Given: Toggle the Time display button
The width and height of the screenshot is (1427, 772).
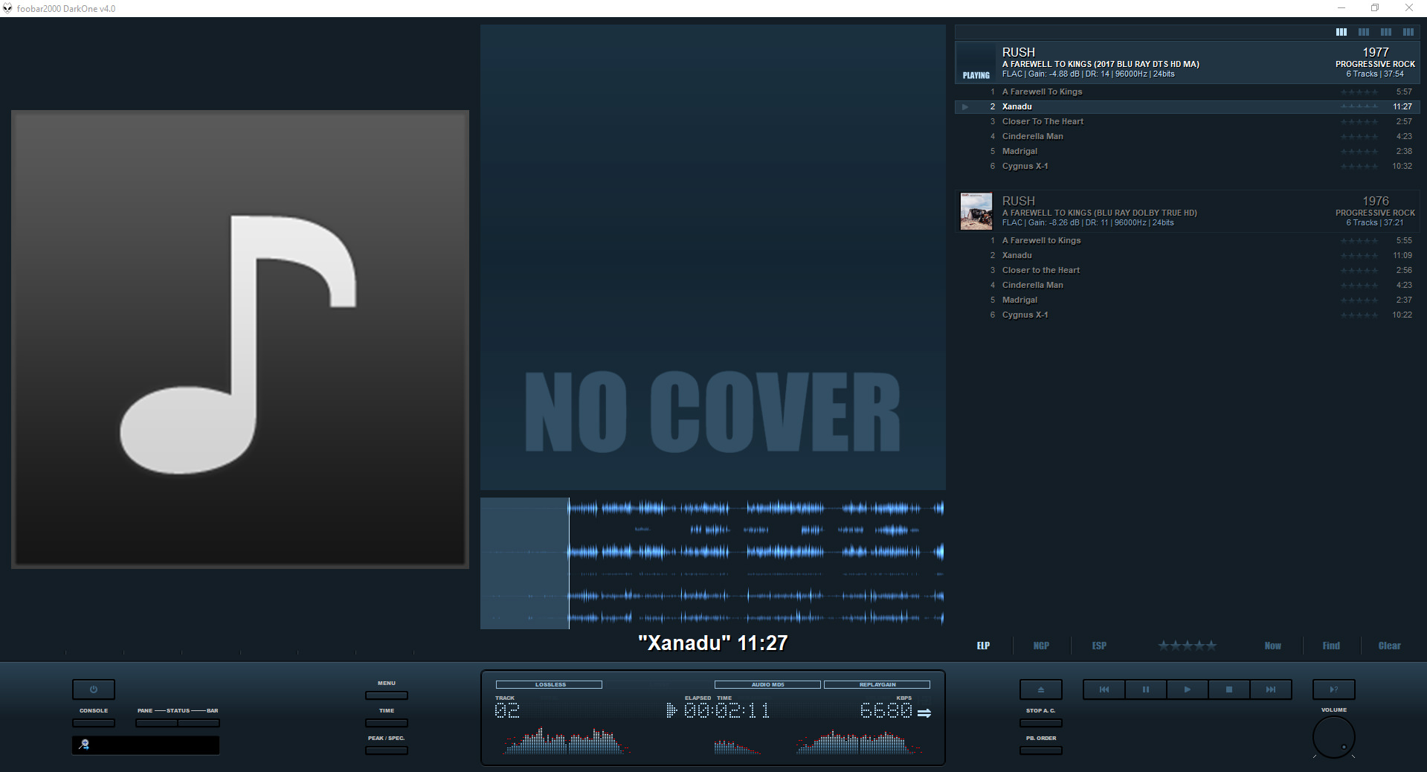Looking at the screenshot, I should 387,722.
